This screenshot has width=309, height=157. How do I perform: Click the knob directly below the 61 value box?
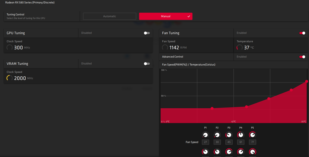pyautogui.click(x=241, y=152)
